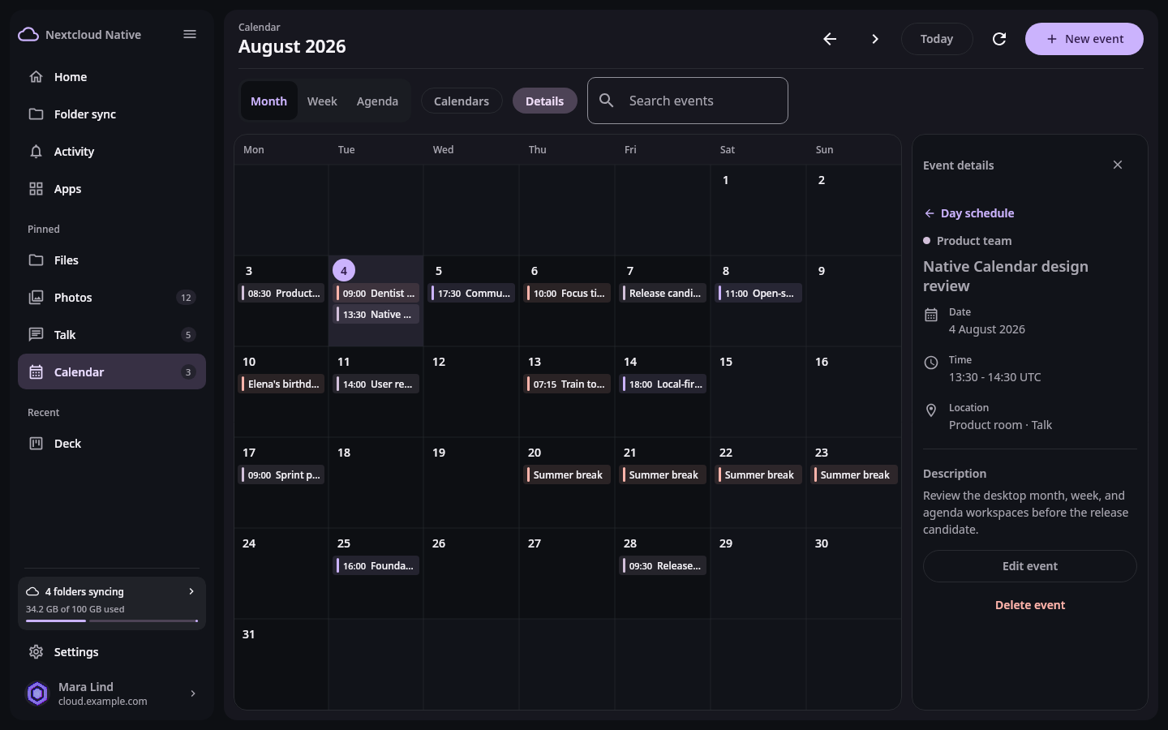1168x730 pixels.
Task: Open the 09:00 Sprint p... event
Action: click(281, 475)
